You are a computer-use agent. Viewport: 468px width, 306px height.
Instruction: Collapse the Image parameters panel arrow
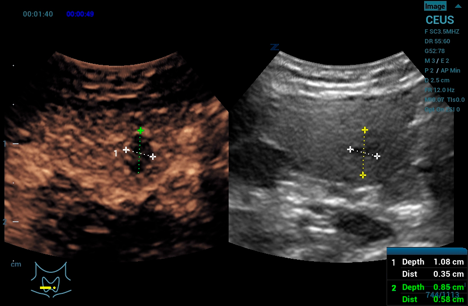point(458,6)
